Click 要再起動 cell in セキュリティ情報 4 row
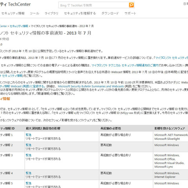The height and width of the screenshot is (188, 188). [106, 173]
